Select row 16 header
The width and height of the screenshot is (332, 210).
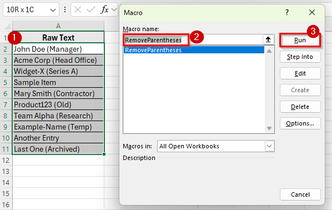coord(6,204)
